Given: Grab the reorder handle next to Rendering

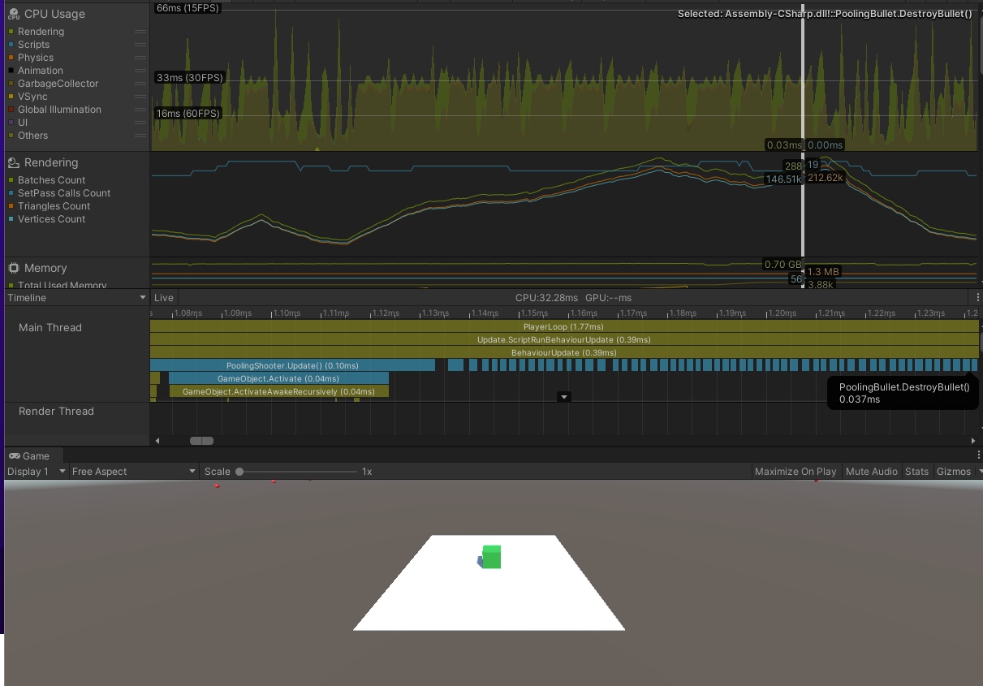Looking at the screenshot, I should (x=140, y=32).
